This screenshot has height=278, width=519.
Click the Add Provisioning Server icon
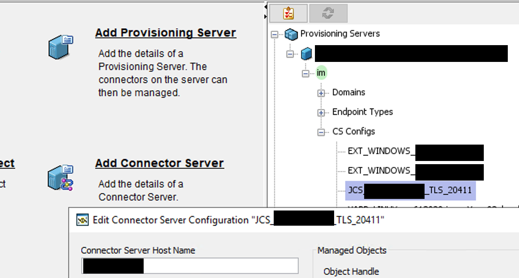tap(60, 46)
